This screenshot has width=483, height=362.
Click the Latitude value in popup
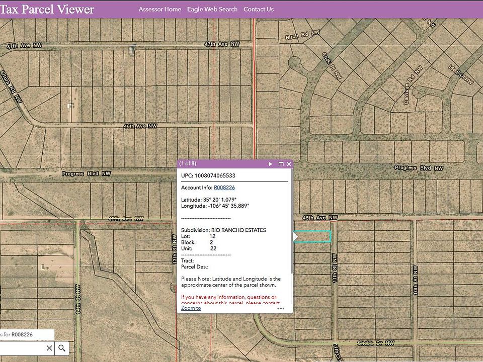(220, 200)
